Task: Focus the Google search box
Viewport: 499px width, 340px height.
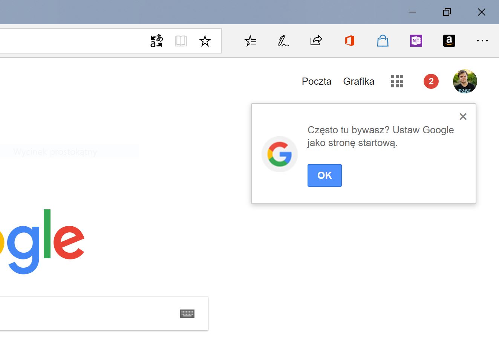Action: point(104,313)
